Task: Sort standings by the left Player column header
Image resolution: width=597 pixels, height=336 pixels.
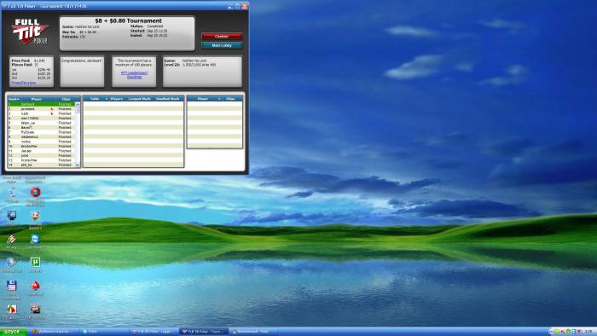Action: [x=36, y=99]
